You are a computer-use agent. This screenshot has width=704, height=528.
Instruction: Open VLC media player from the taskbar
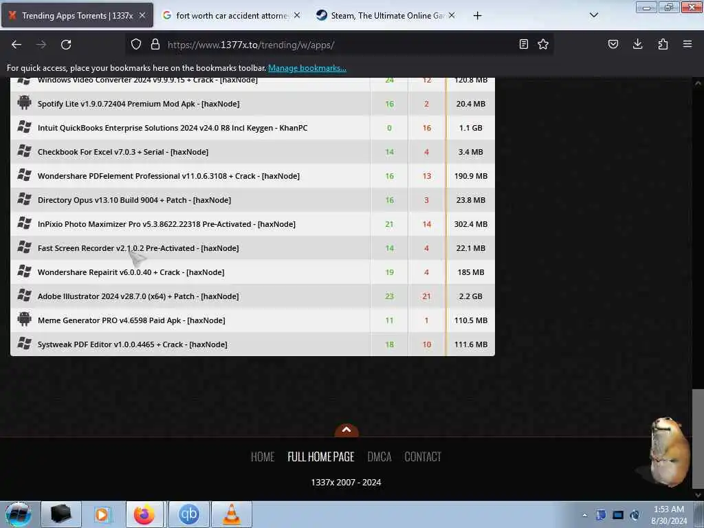click(232, 514)
